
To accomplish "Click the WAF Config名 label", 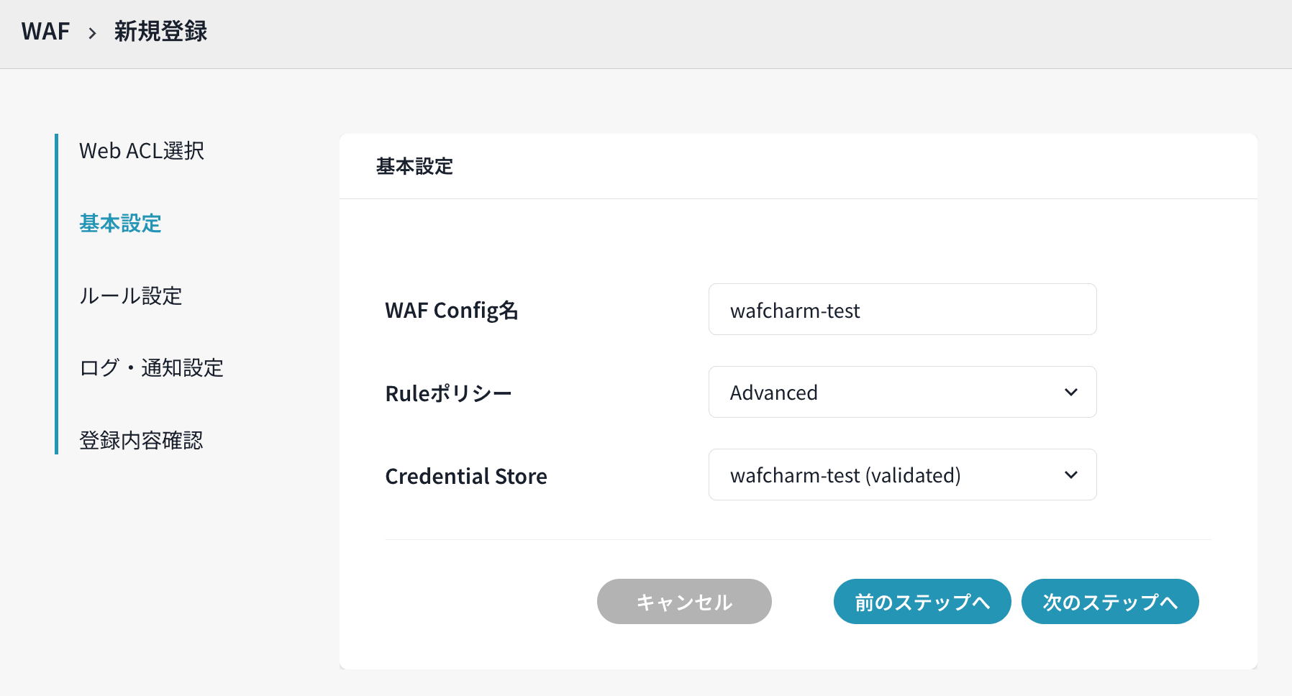I will coord(452,311).
